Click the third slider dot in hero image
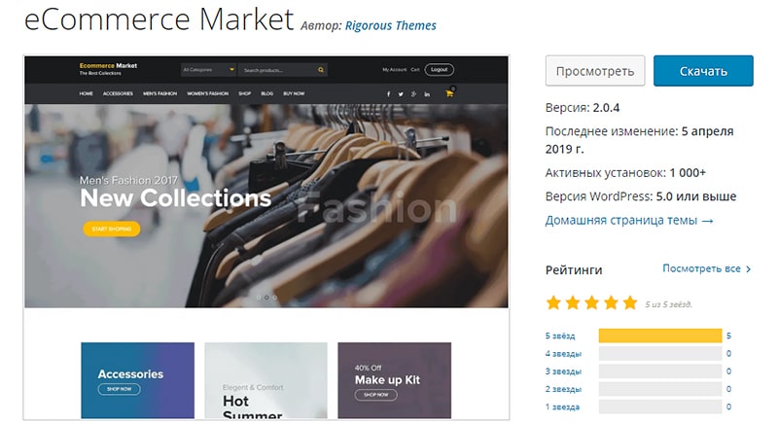Screen dimensions: 778x425 point(275,298)
